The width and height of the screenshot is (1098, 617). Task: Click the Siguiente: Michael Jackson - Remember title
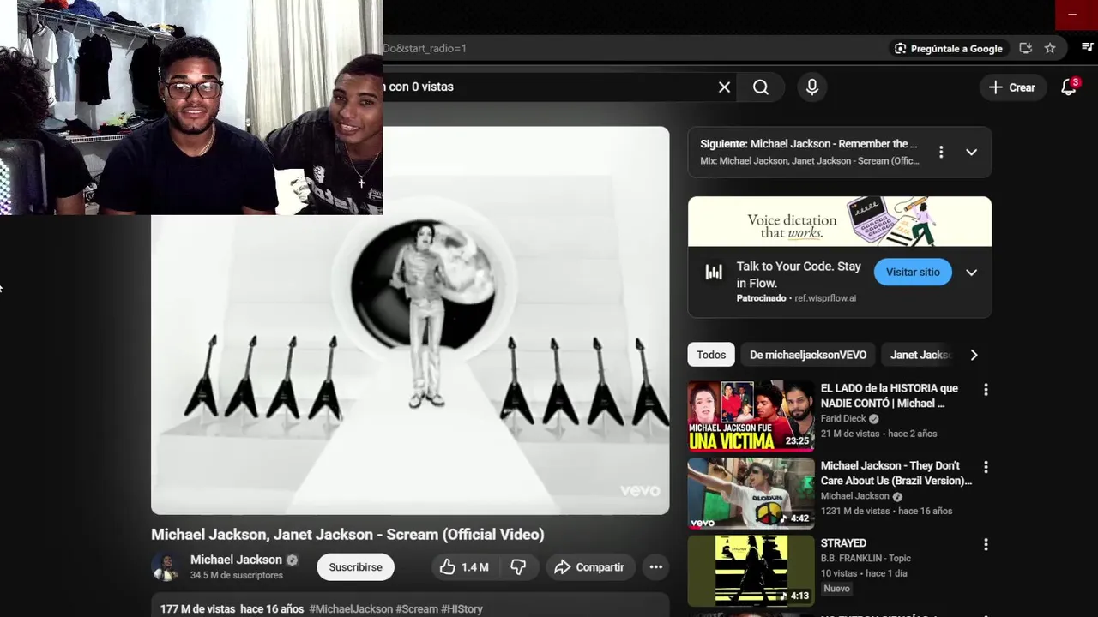(x=808, y=144)
